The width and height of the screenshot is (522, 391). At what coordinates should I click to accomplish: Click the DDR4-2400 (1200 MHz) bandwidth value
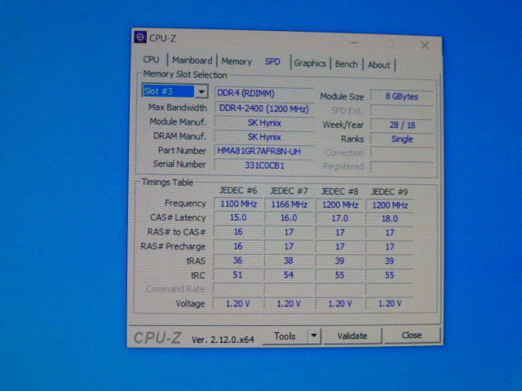pos(264,108)
